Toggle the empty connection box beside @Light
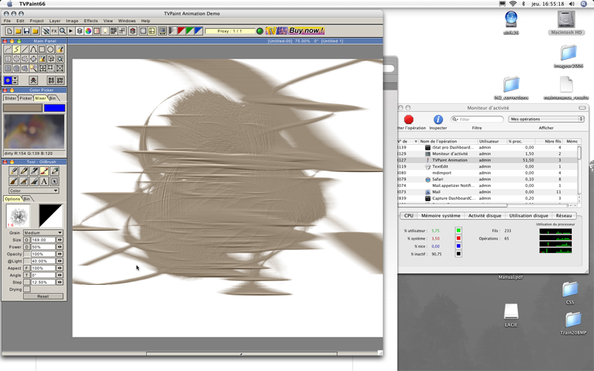594x371 pixels. click(x=27, y=261)
